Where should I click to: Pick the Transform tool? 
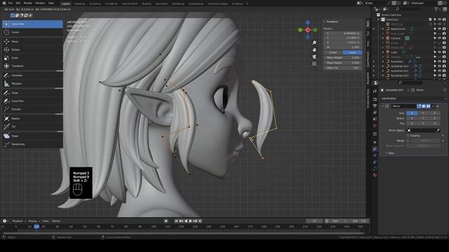(x=32, y=66)
